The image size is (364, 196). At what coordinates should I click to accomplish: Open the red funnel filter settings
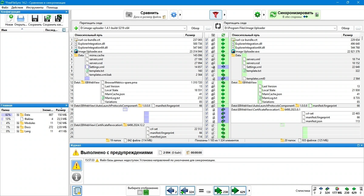coord(216,15)
